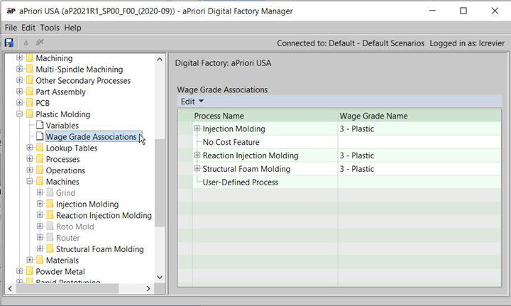The height and width of the screenshot is (306, 511).
Task: Select the No Cost Feature row
Action: coord(339,142)
